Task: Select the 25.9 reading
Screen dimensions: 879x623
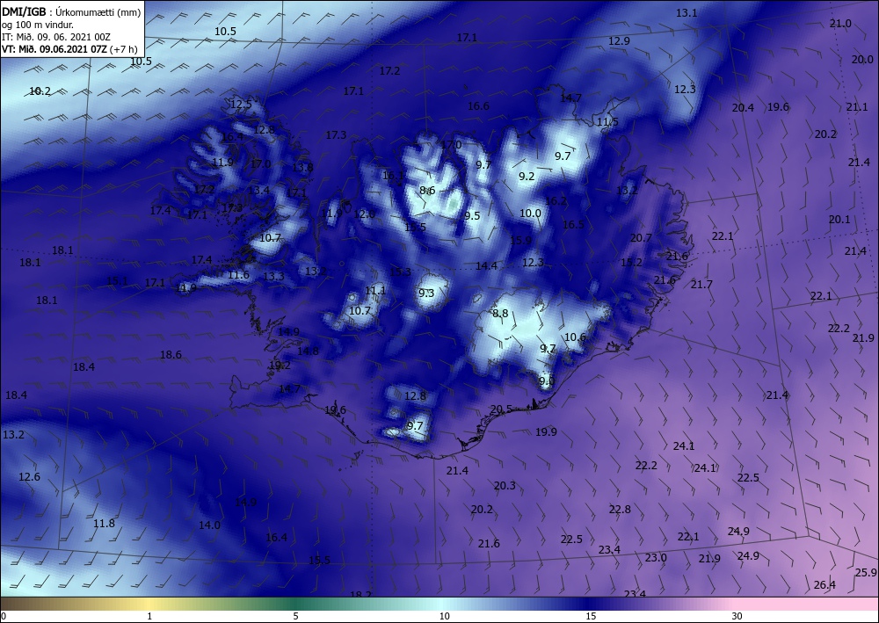Action: (866, 573)
